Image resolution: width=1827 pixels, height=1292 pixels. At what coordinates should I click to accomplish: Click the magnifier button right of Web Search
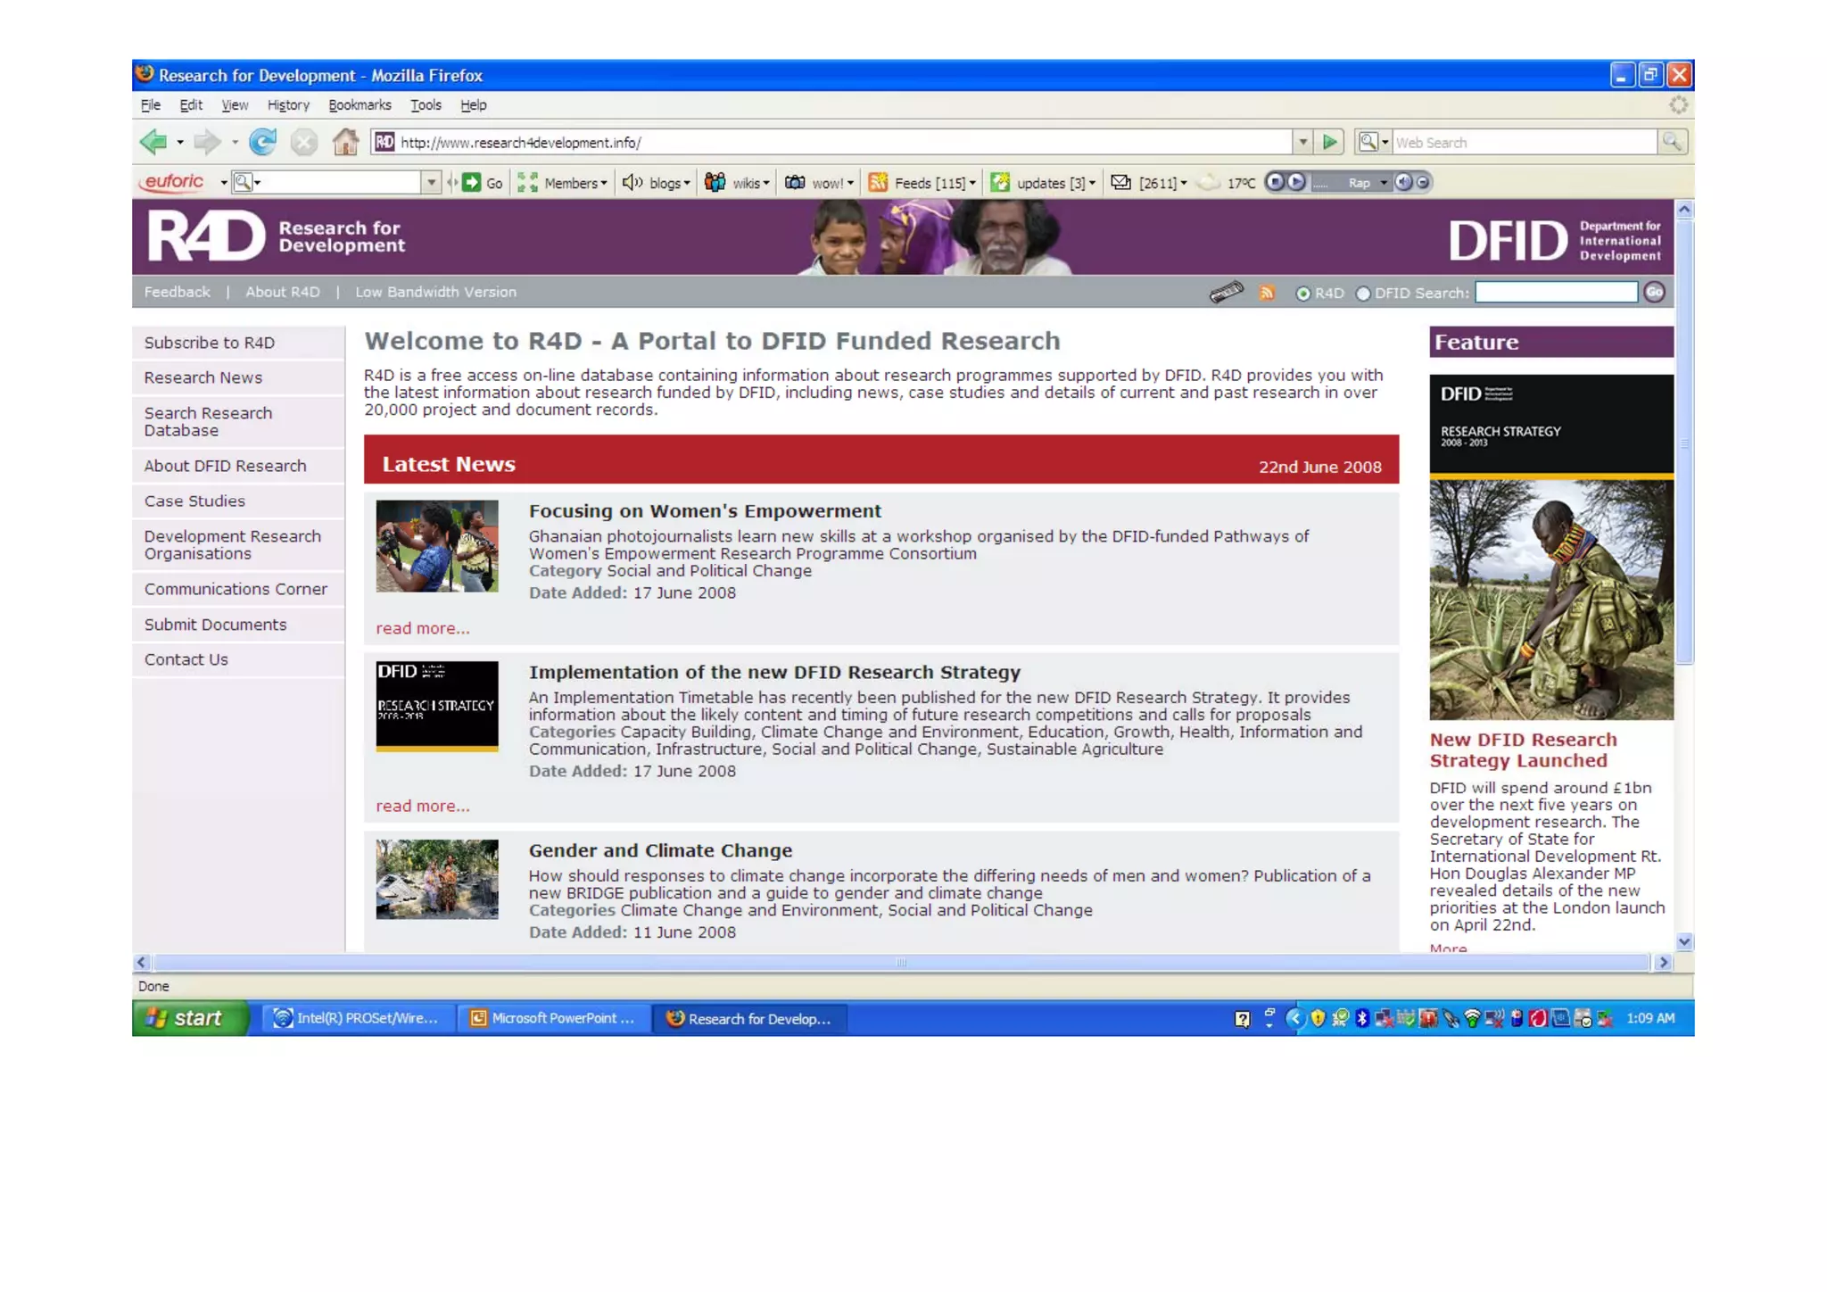point(1672,142)
